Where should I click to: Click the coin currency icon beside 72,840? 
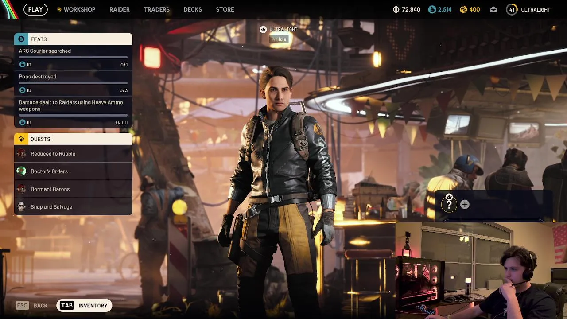pyautogui.click(x=396, y=9)
